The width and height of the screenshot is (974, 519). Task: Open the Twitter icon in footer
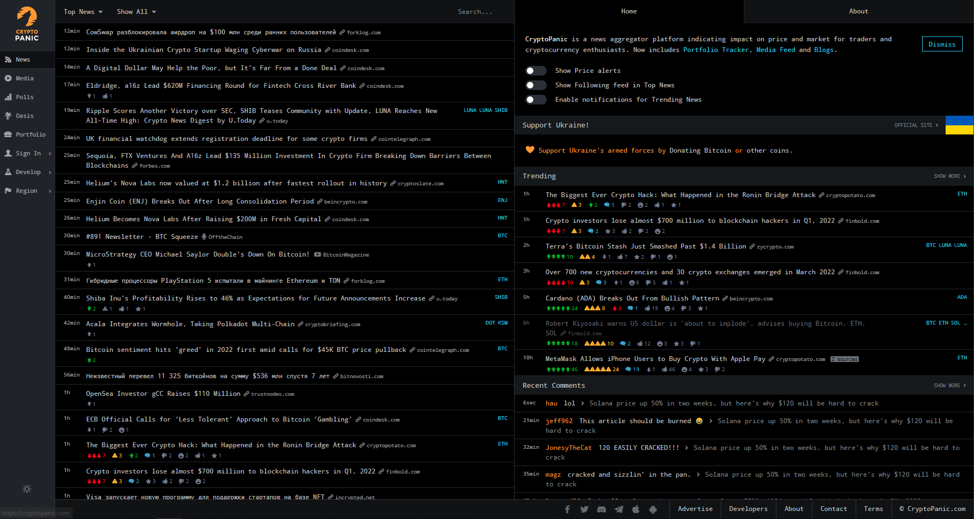click(584, 509)
